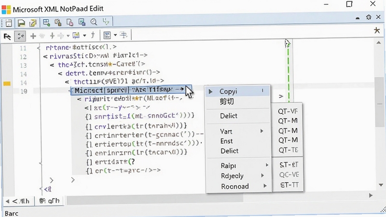Click the panel collapse pin icon
This screenshot has height=217, width=386.
pyautogui.click(x=358, y=18)
